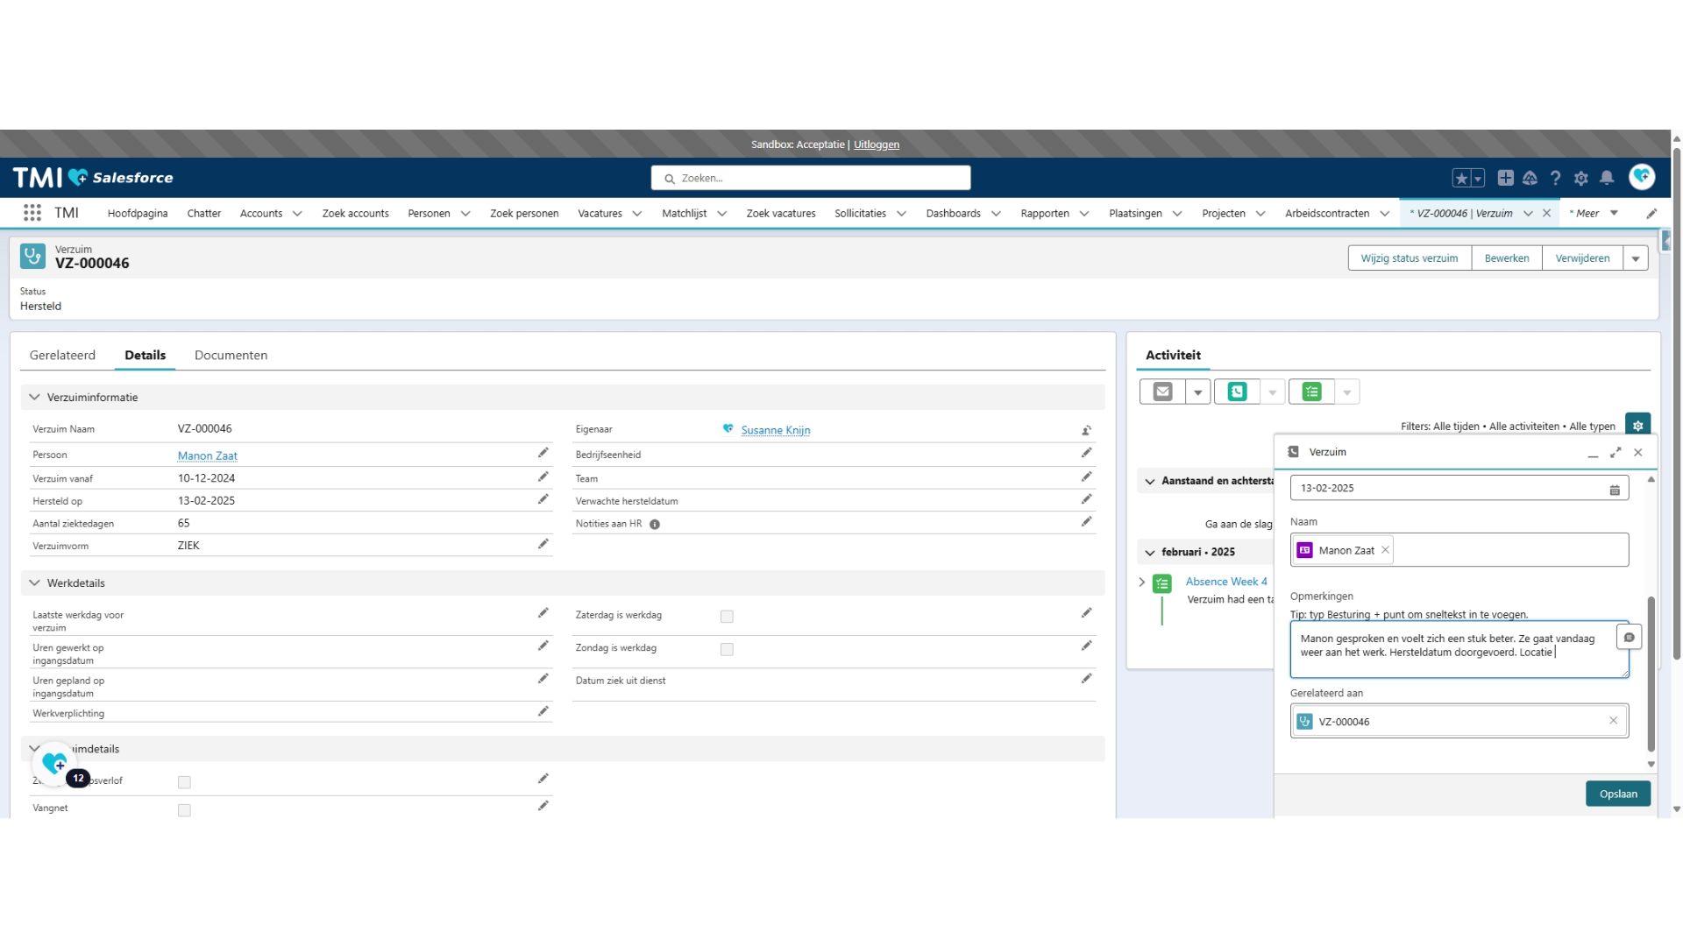The image size is (1683, 946).
Task: Open Susanne Knijn owner link
Action: [776, 430]
